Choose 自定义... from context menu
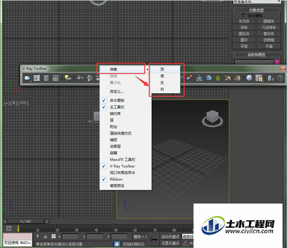The width and height of the screenshot is (287, 248). click(125, 92)
